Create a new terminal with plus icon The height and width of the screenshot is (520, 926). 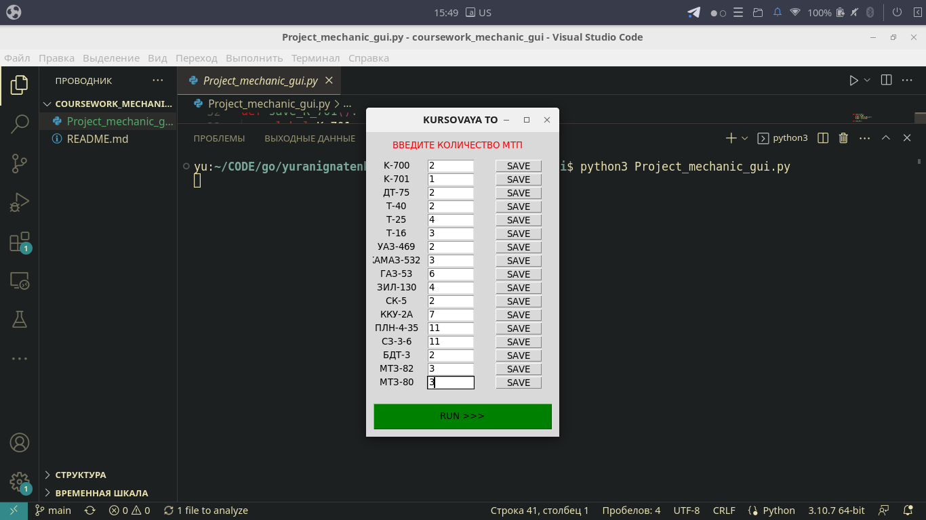tap(731, 138)
